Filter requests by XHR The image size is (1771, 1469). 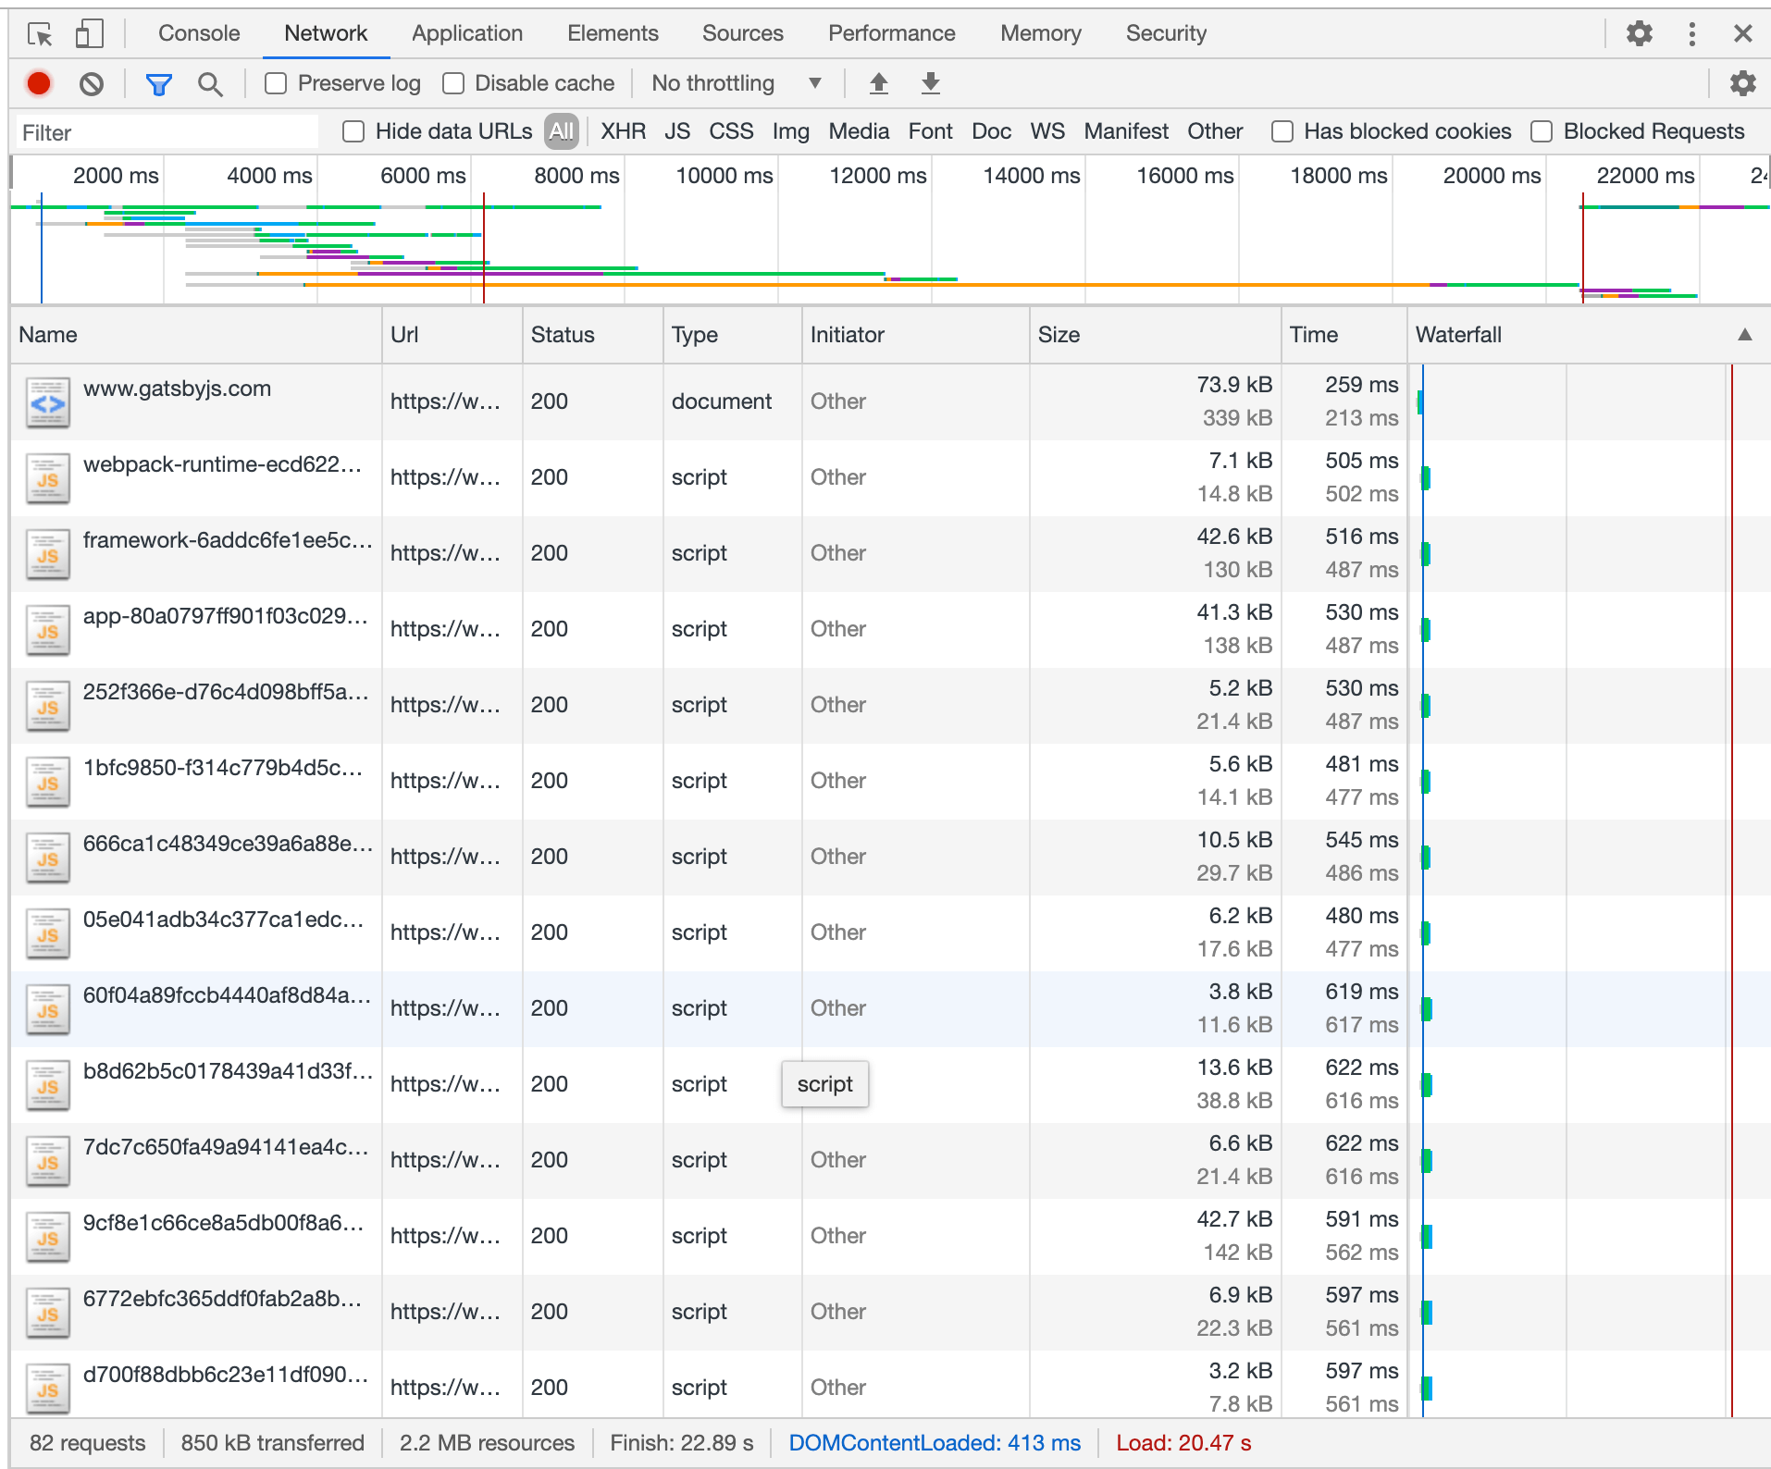624,131
